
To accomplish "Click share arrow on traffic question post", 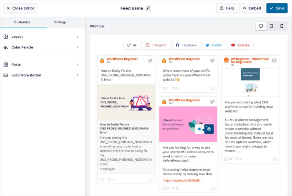I will (x=213, y=88).
